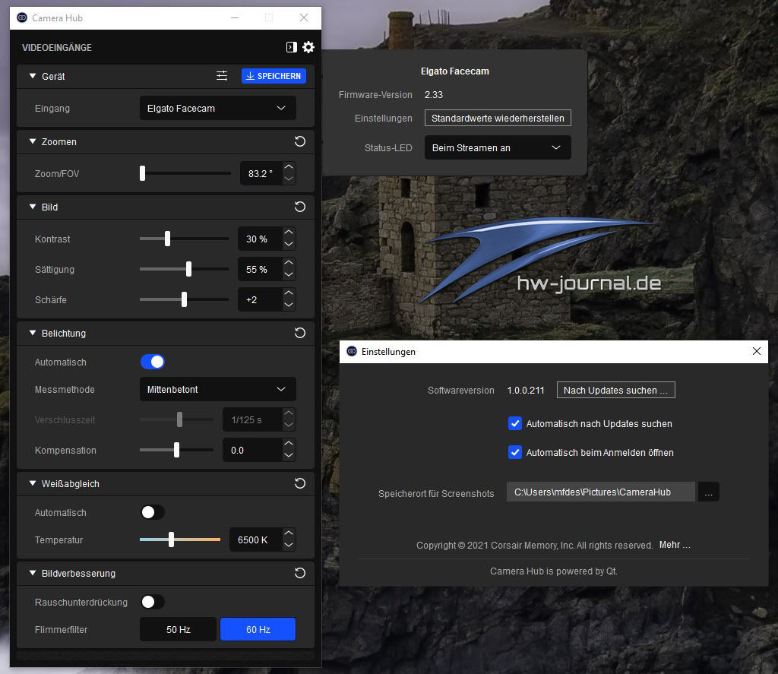Uncheck Automatisch beim Anmelden öffnen

click(515, 452)
